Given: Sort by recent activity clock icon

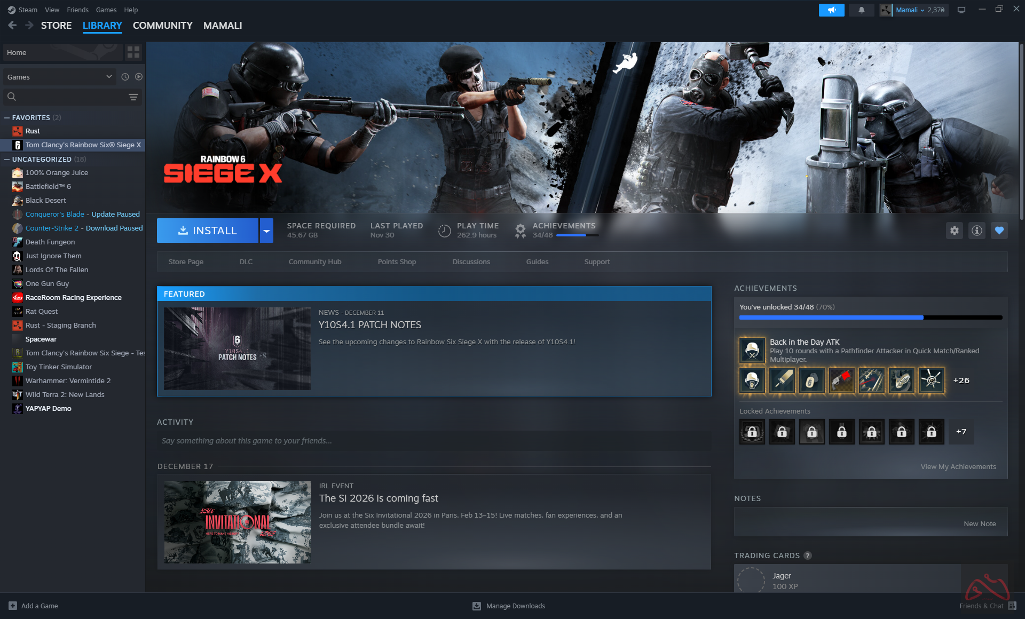Looking at the screenshot, I should coord(125,77).
